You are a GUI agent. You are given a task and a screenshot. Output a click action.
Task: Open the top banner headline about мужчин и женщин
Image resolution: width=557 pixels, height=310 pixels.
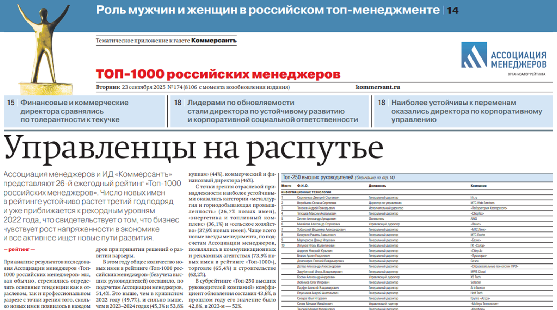tap(268, 10)
